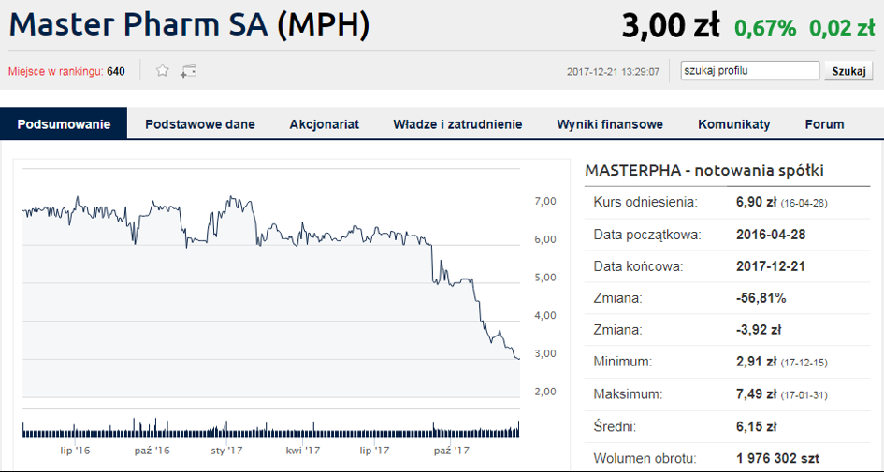Click the kwi '17 axis label
884x472 pixels.
[303, 451]
